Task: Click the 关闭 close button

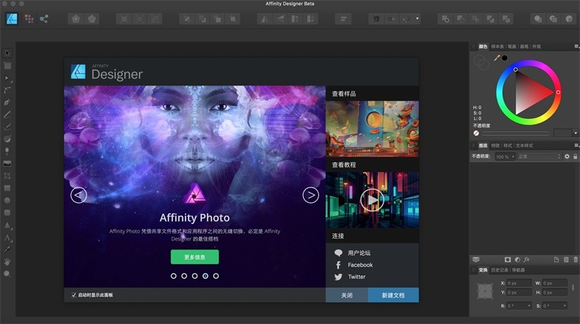Action: tap(347, 295)
